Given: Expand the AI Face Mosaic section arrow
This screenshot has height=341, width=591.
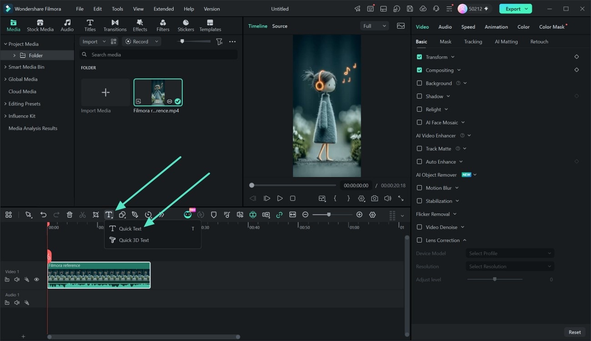Looking at the screenshot, I should click(463, 123).
